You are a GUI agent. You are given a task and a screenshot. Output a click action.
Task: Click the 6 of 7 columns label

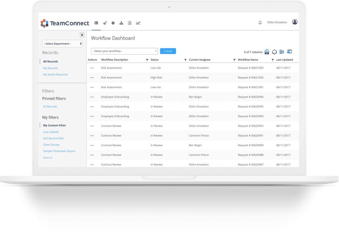[253, 52]
